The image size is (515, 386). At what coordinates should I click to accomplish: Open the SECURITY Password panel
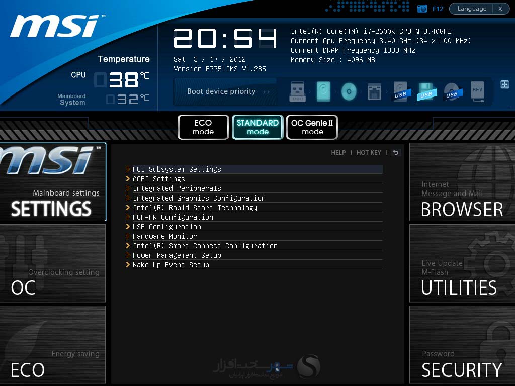[462, 344]
